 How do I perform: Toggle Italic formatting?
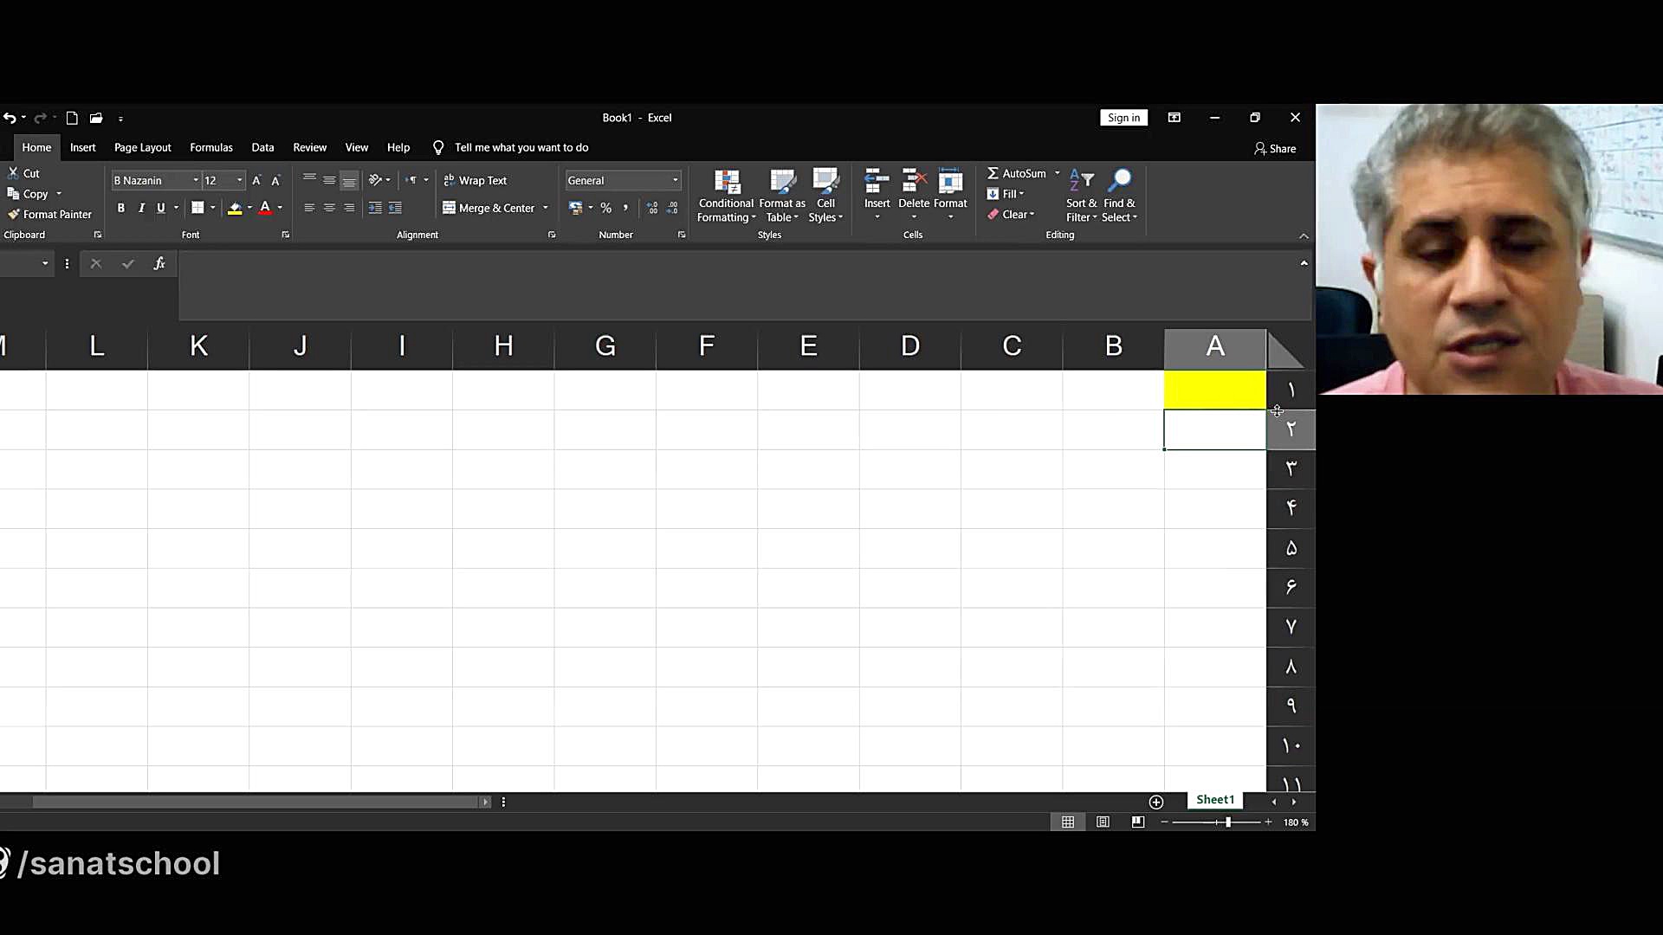(x=141, y=208)
